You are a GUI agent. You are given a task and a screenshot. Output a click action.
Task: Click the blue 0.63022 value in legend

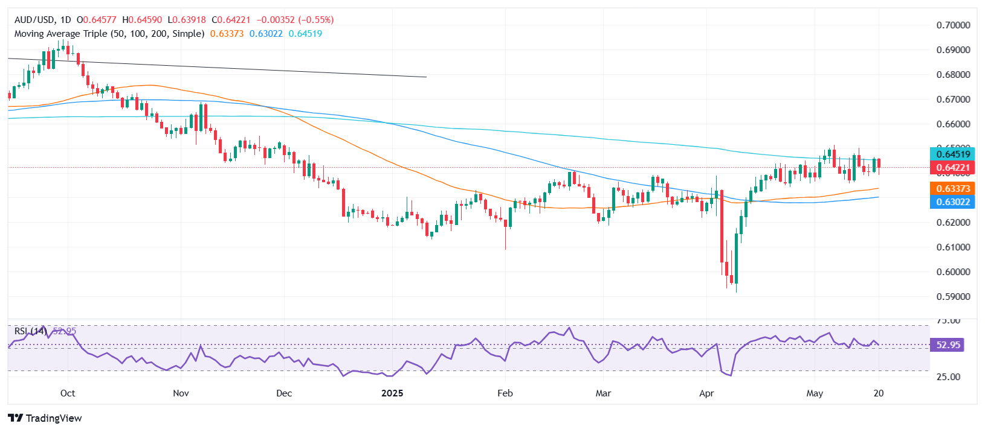266,34
